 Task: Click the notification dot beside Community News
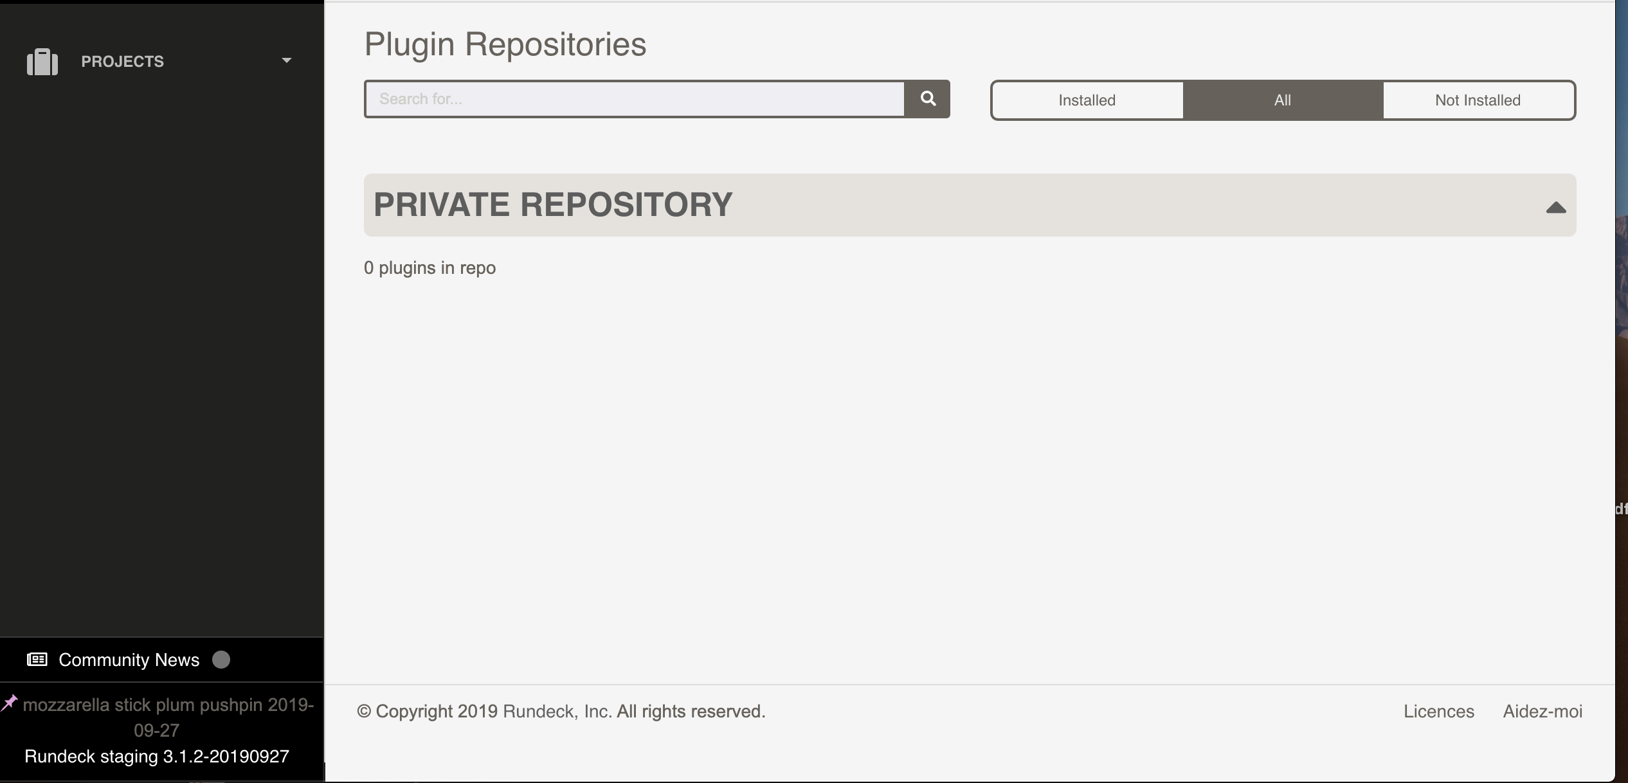coord(221,660)
